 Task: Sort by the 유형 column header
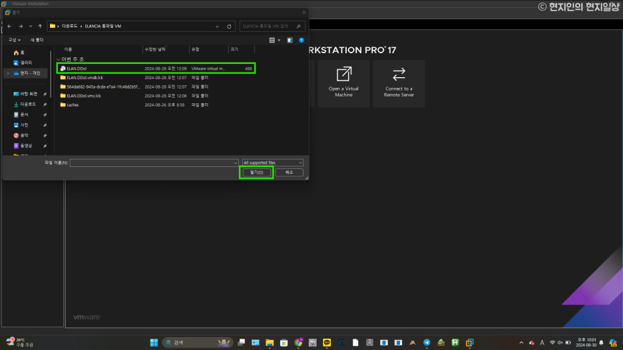click(x=195, y=49)
